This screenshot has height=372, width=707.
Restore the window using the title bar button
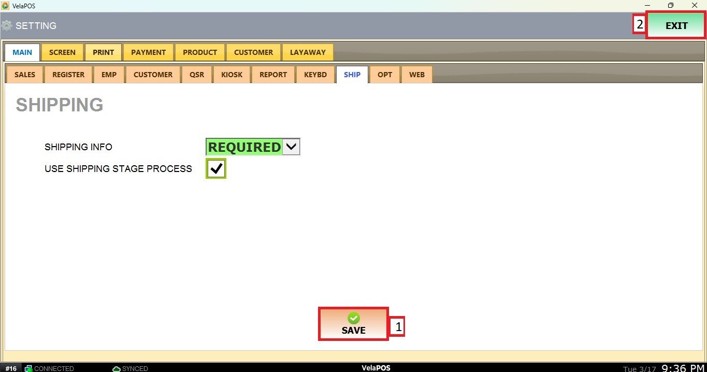671,5
